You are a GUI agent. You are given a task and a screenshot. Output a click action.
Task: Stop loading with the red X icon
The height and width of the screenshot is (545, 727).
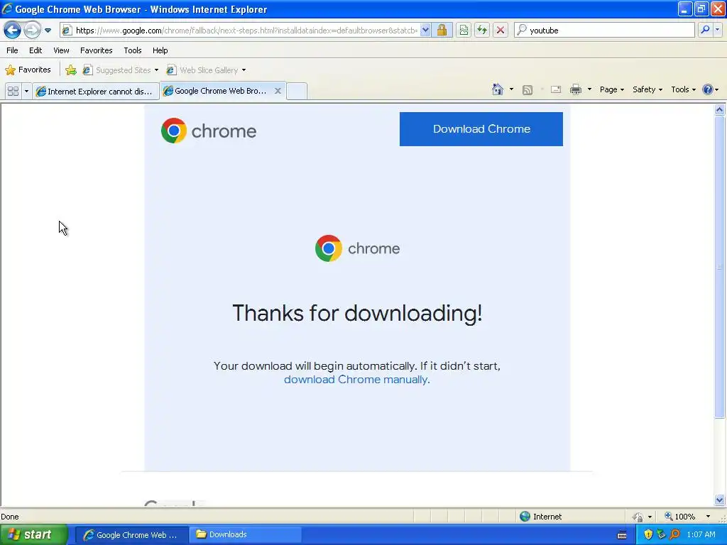pyautogui.click(x=501, y=31)
